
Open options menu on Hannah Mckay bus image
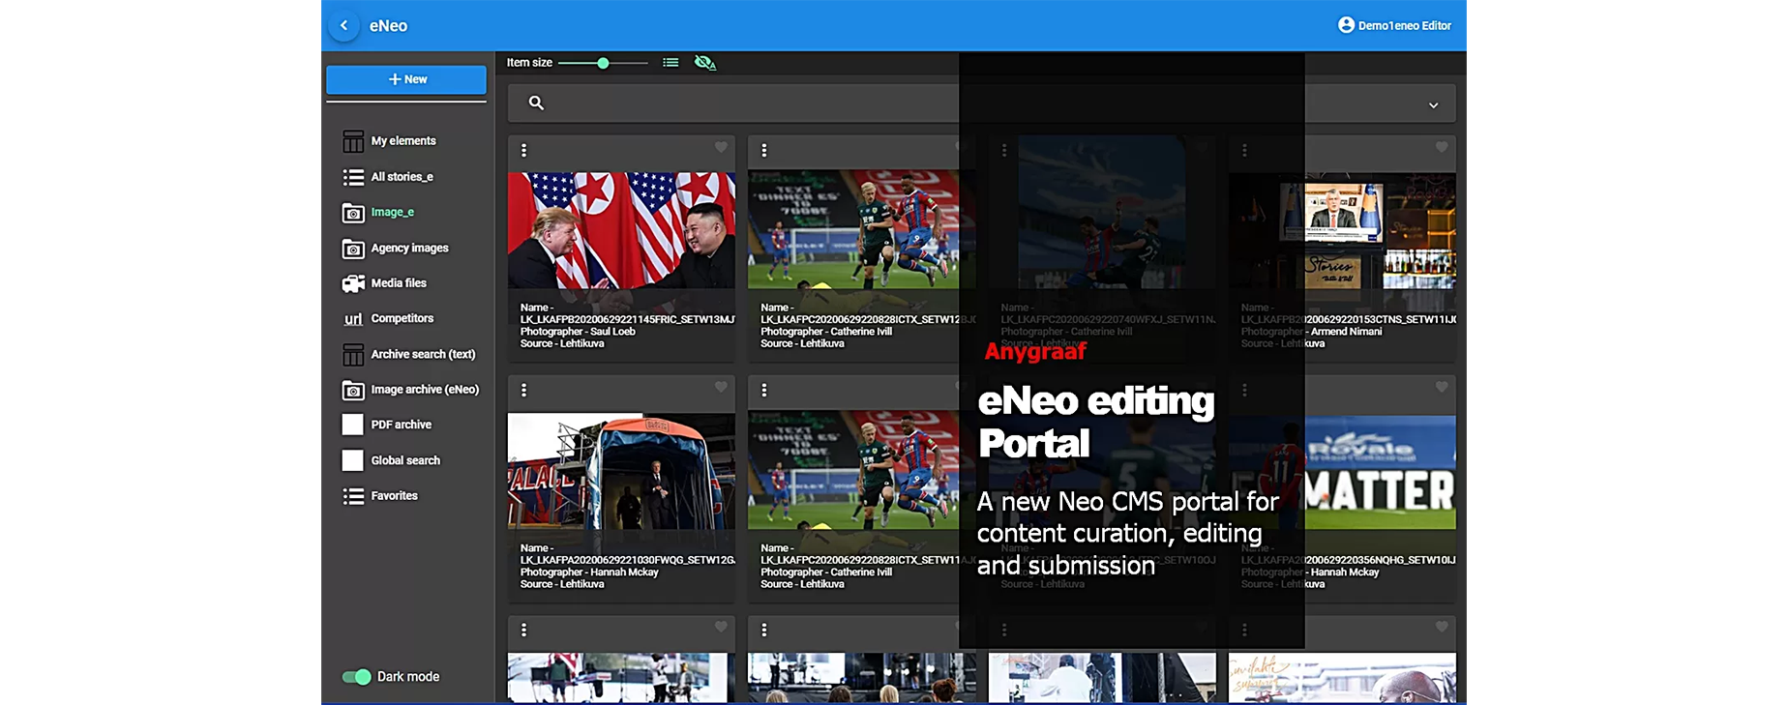pyautogui.click(x=524, y=391)
